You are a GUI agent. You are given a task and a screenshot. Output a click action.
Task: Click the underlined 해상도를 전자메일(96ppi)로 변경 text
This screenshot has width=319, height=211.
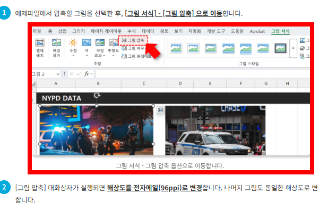pyautogui.click(x=154, y=188)
